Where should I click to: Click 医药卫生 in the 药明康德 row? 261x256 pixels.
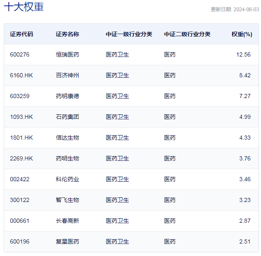(x=118, y=96)
